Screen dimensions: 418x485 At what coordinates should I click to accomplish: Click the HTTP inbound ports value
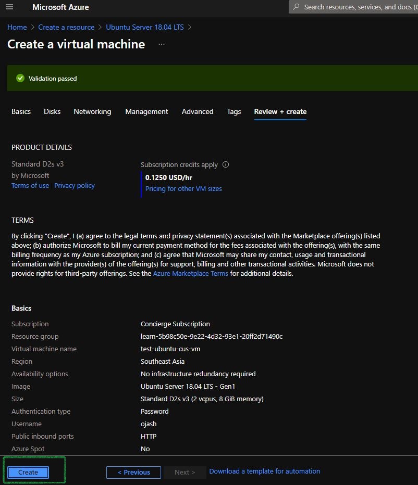149,437
